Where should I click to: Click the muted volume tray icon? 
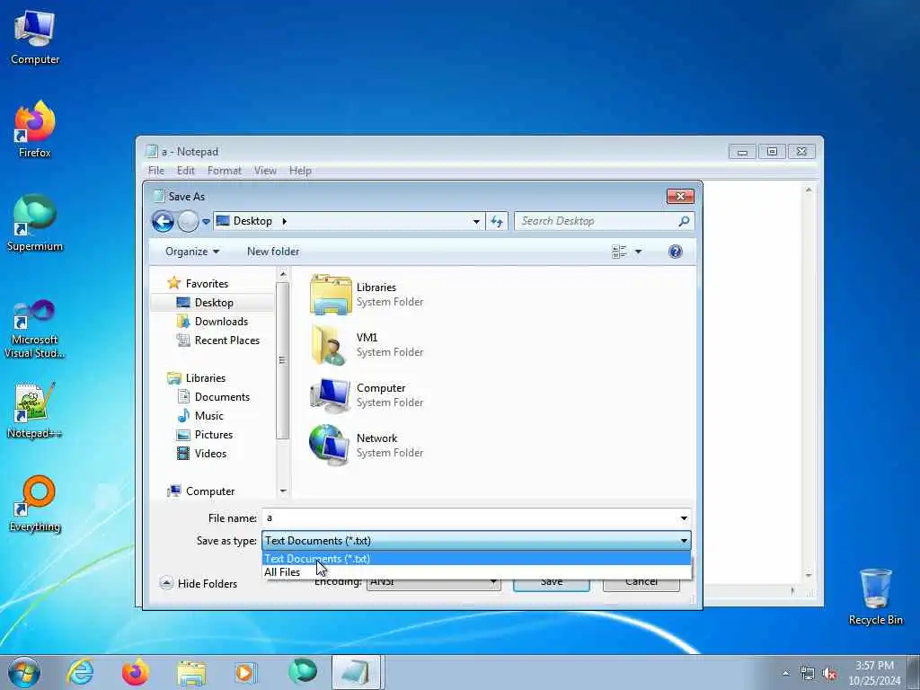[829, 674]
